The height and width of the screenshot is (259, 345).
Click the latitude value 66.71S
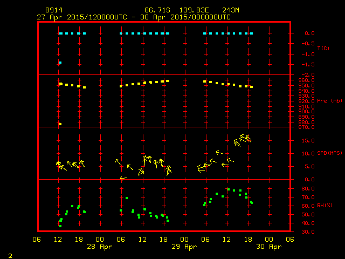[157, 10]
